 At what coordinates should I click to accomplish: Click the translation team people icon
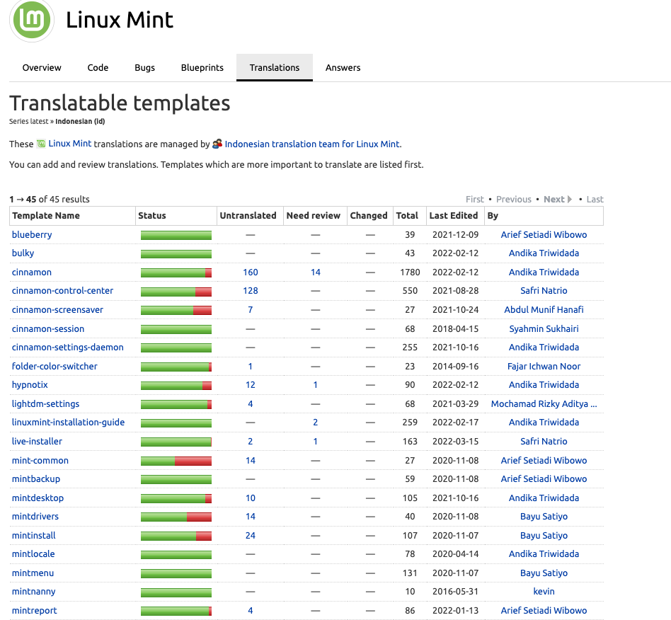[x=217, y=144]
